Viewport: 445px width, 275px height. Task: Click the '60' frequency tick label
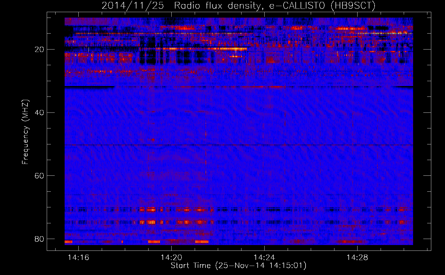[x=40, y=176]
